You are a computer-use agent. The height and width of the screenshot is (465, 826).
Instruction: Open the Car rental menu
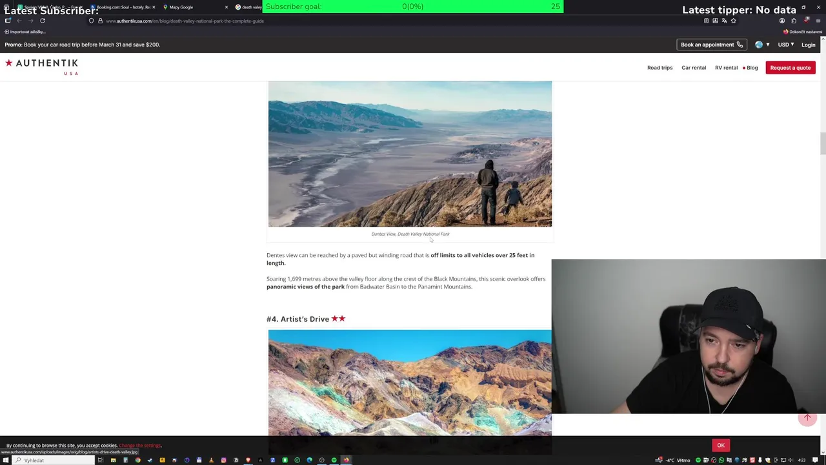694,68
